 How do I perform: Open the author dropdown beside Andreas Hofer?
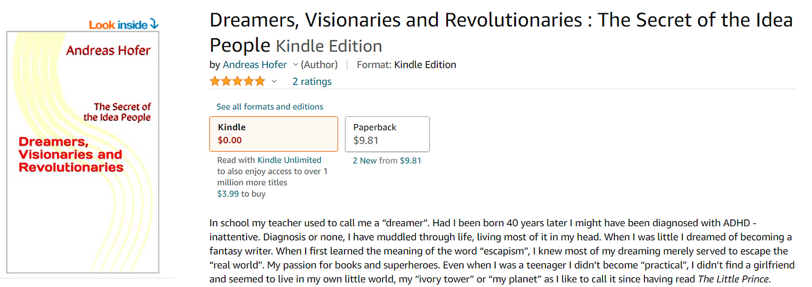click(295, 65)
